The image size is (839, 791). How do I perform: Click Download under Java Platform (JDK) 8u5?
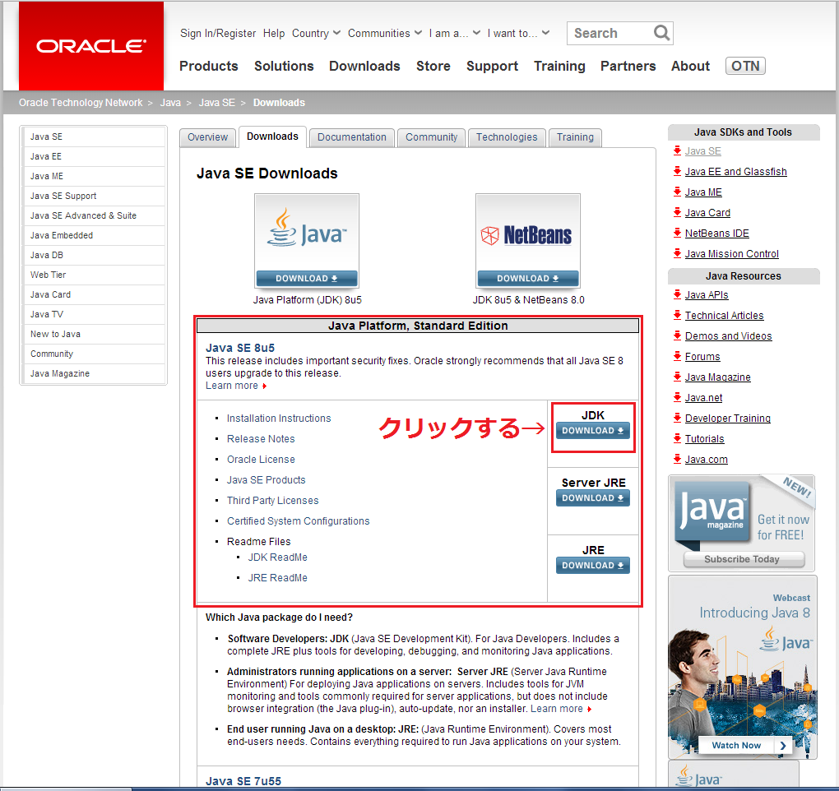tap(307, 279)
